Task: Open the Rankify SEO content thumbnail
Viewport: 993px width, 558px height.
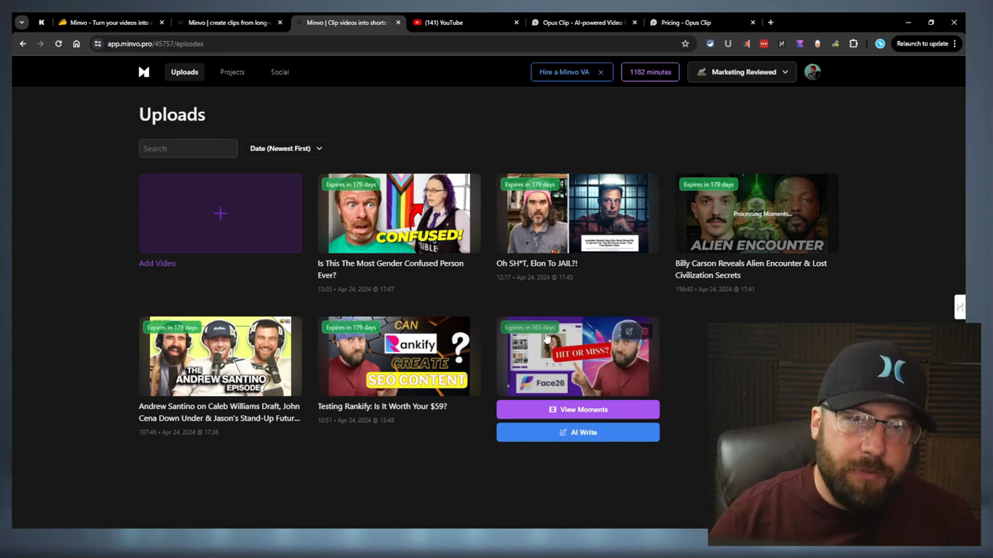Action: coord(399,356)
